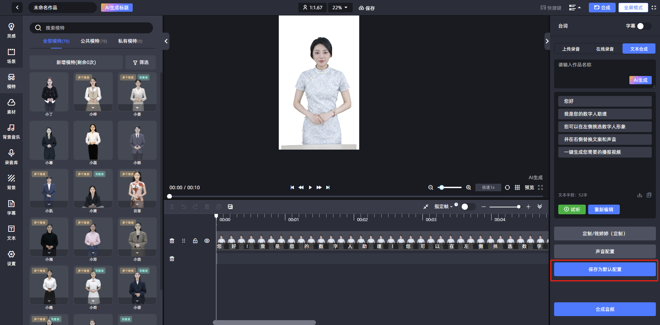Click the undo icon in timeline toolbar
The width and height of the screenshot is (660, 325).
[184, 207]
